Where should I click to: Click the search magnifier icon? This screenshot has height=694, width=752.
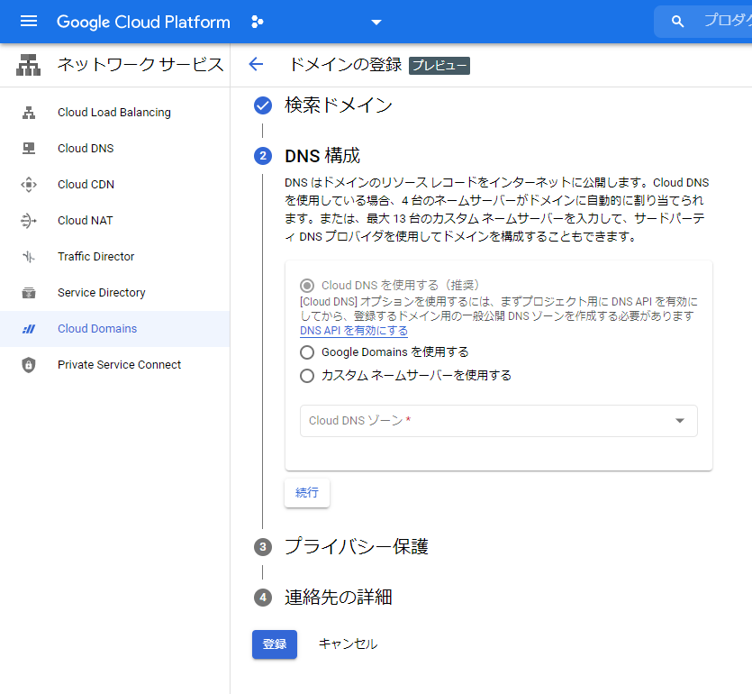(677, 22)
